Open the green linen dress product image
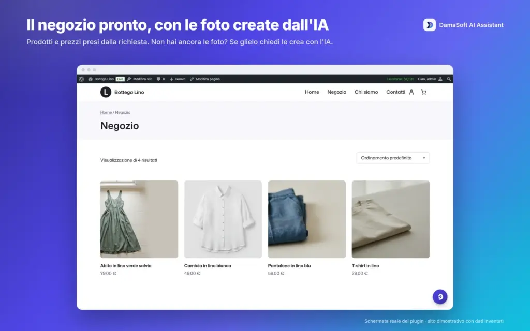Image resolution: width=530 pixels, height=331 pixels. 139,219
